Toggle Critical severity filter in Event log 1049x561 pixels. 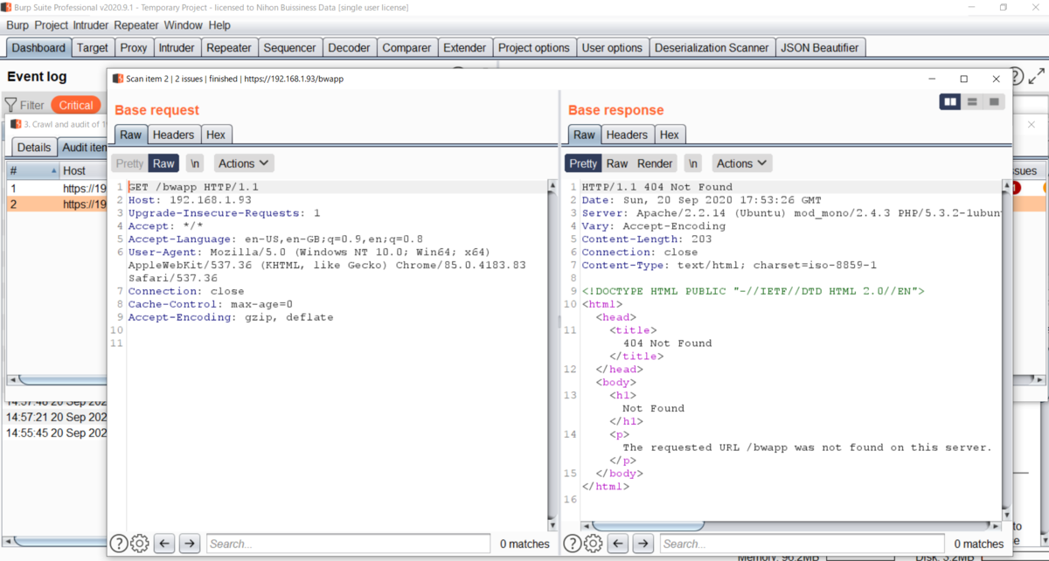(76, 105)
